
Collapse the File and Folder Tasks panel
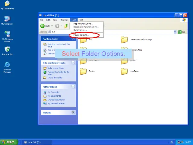[x=73, y=63]
